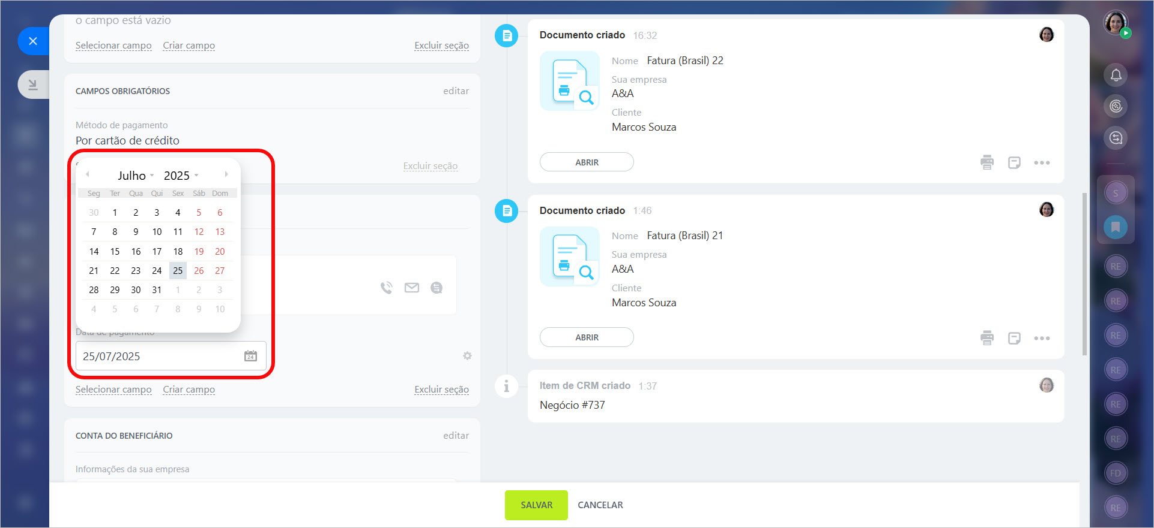The image size is (1154, 528).
Task: Click Selecionar campo below date field
Action: click(113, 390)
